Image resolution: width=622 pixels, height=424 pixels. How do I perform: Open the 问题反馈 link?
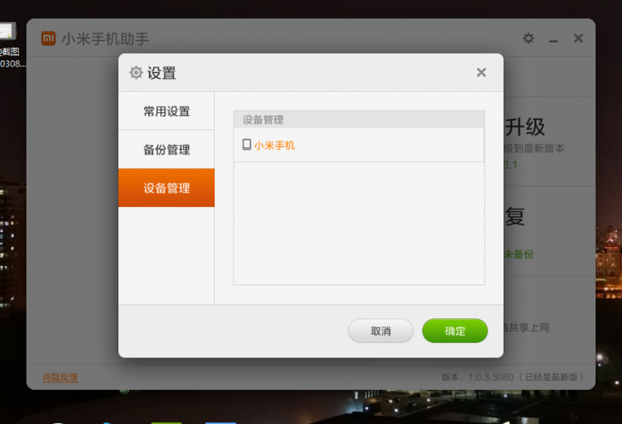pyautogui.click(x=60, y=377)
